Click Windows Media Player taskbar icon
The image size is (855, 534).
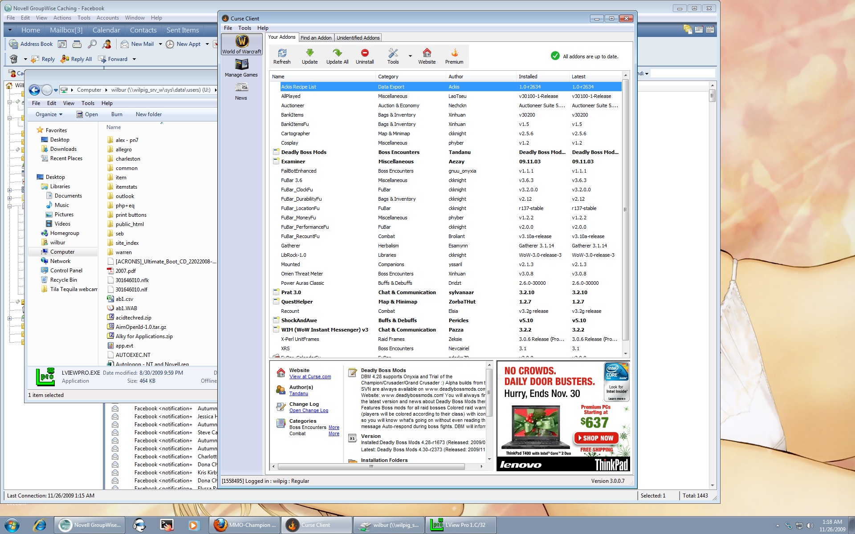(193, 525)
